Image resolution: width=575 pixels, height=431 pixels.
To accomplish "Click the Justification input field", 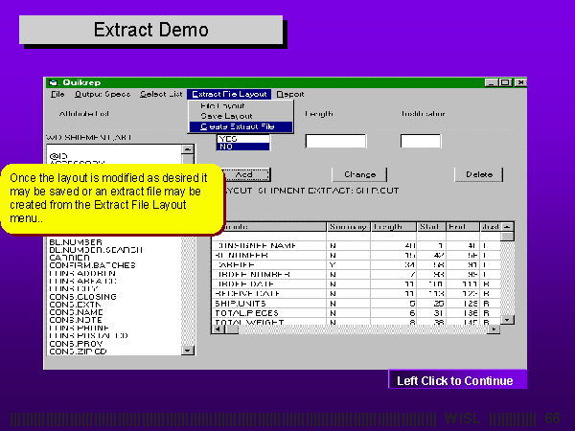I will click(420, 141).
